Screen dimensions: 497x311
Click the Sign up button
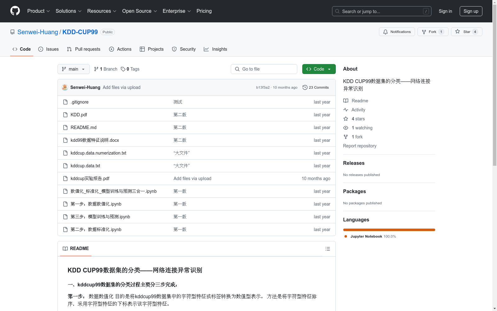(471, 11)
